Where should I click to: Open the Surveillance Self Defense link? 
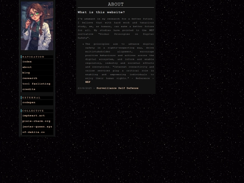click(x=117, y=88)
